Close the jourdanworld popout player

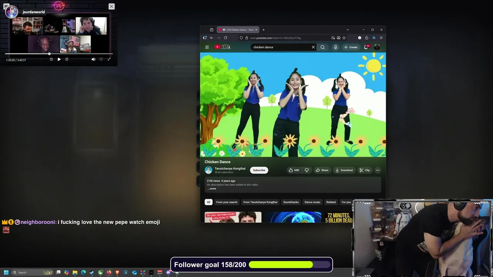click(x=111, y=7)
